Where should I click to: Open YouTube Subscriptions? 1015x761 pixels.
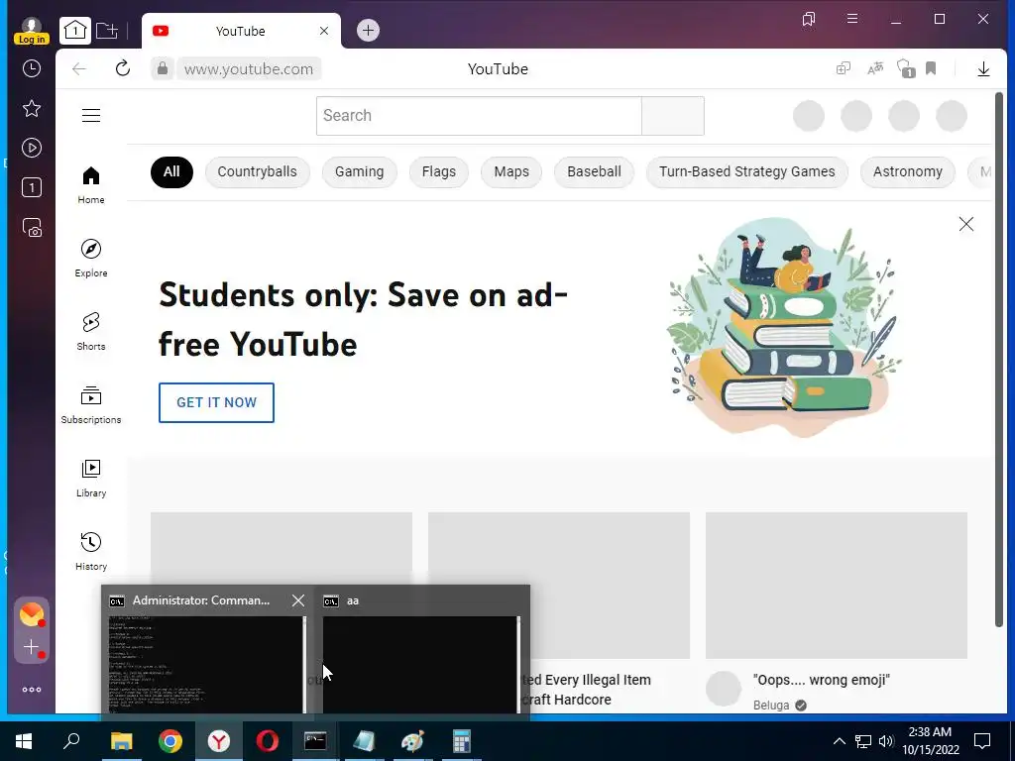point(91,405)
